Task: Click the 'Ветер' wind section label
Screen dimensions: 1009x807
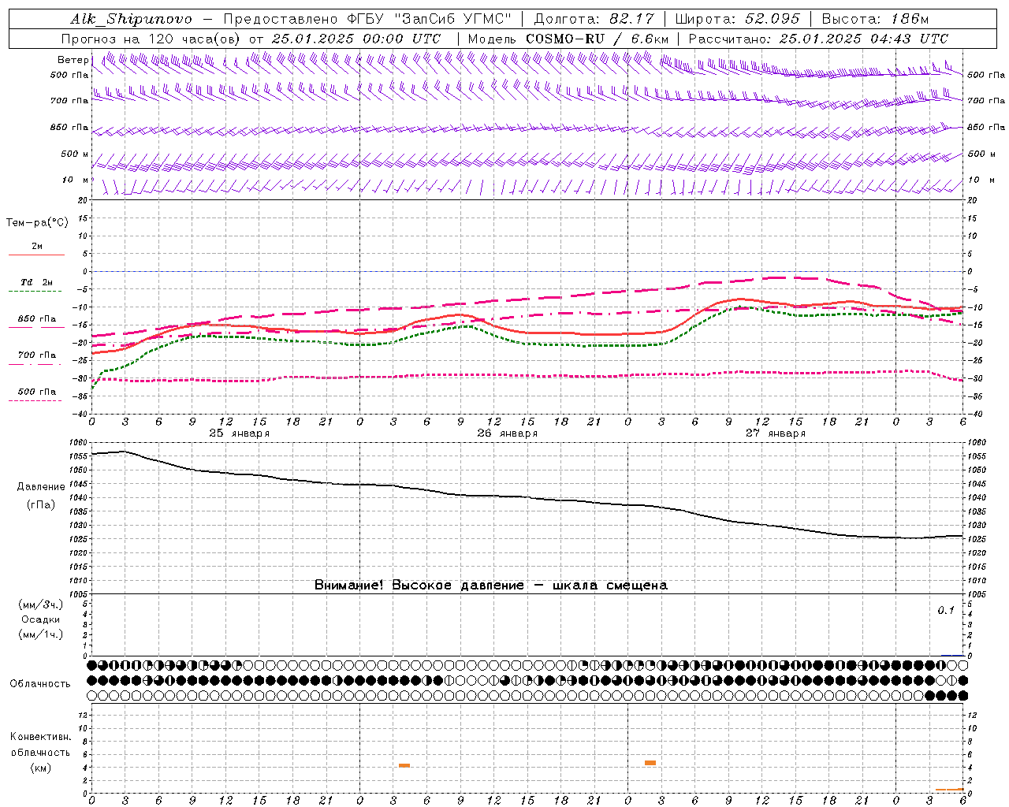Action: pyautogui.click(x=73, y=60)
